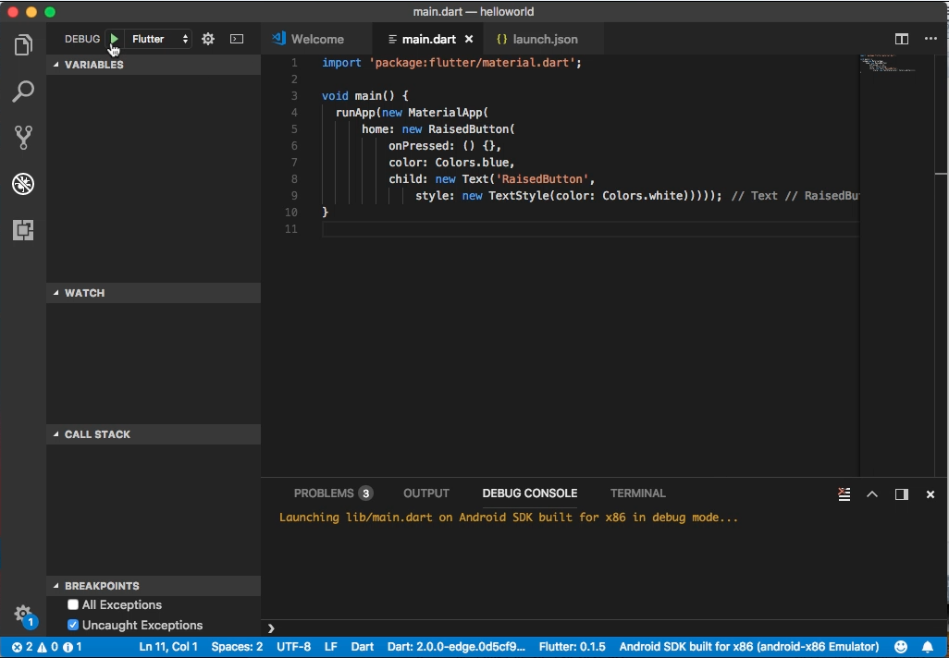Select the DEBUG CONSOLE panel tab
This screenshot has height=658, width=949.
pos(530,493)
